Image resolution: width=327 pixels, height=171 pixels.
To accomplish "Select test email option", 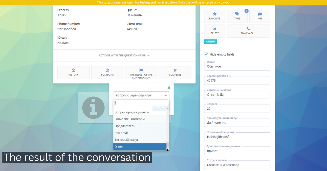I will (140, 133).
